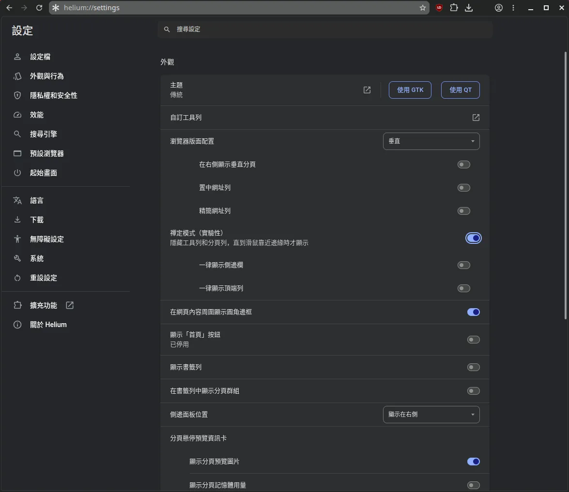The height and width of the screenshot is (492, 569).
Task: Click the 使用 QT button
Action: click(460, 90)
